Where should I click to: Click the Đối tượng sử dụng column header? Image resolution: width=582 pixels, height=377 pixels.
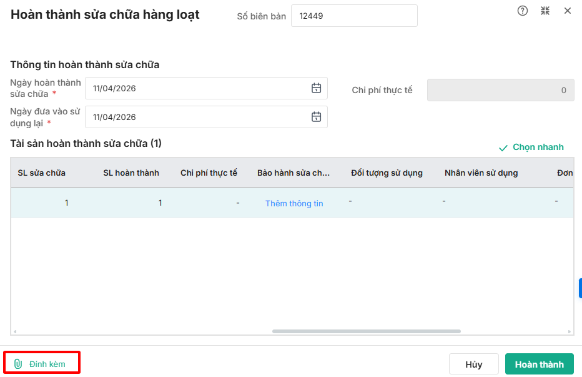(x=387, y=173)
